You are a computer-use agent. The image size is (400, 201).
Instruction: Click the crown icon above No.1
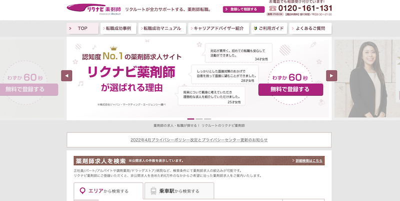pyautogui.click(x=113, y=48)
